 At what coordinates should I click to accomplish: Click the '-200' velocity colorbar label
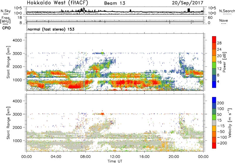(222, 143)
